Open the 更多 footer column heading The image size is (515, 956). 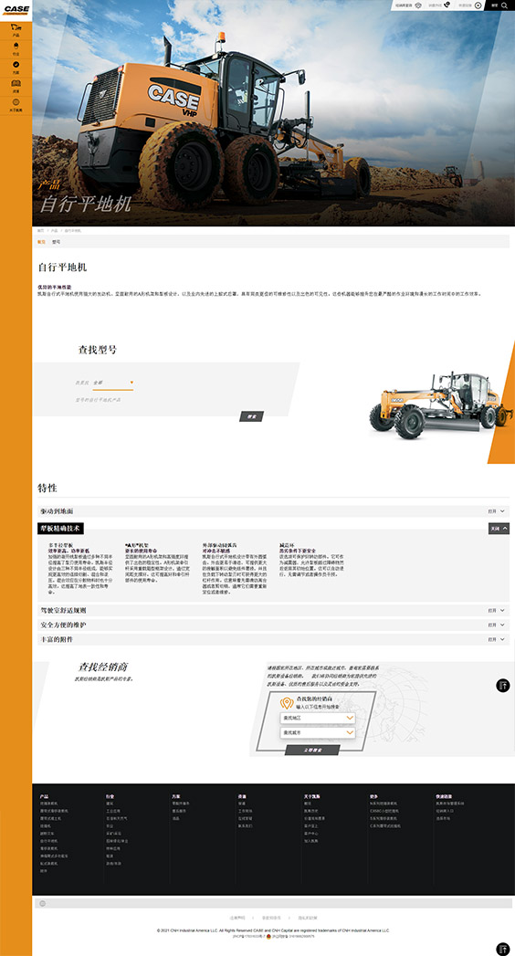point(373,796)
